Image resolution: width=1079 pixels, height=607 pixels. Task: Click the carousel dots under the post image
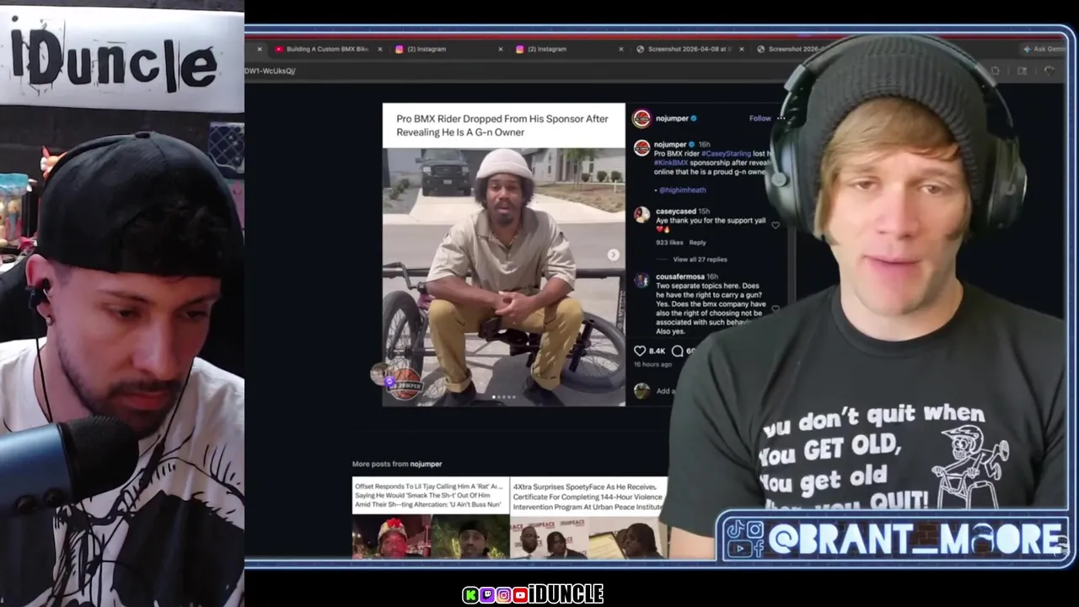click(504, 397)
